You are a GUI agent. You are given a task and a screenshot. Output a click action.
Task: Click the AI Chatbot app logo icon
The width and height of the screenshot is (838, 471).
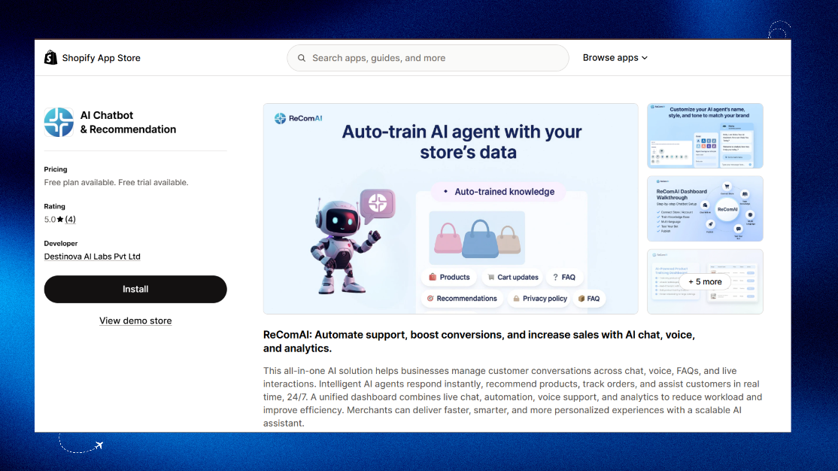pos(59,122)
